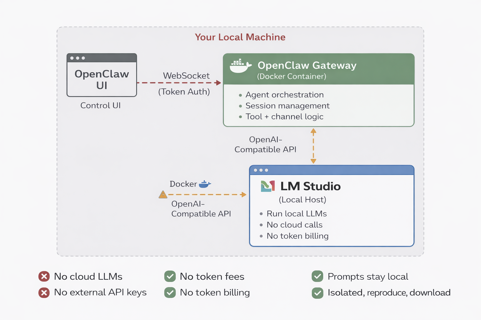Click the "Tool + channel logic" bullet

pyautogui.click(x=281, y=117)
